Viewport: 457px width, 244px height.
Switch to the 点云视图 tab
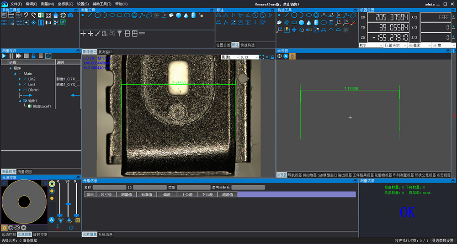tap(444, 175)
